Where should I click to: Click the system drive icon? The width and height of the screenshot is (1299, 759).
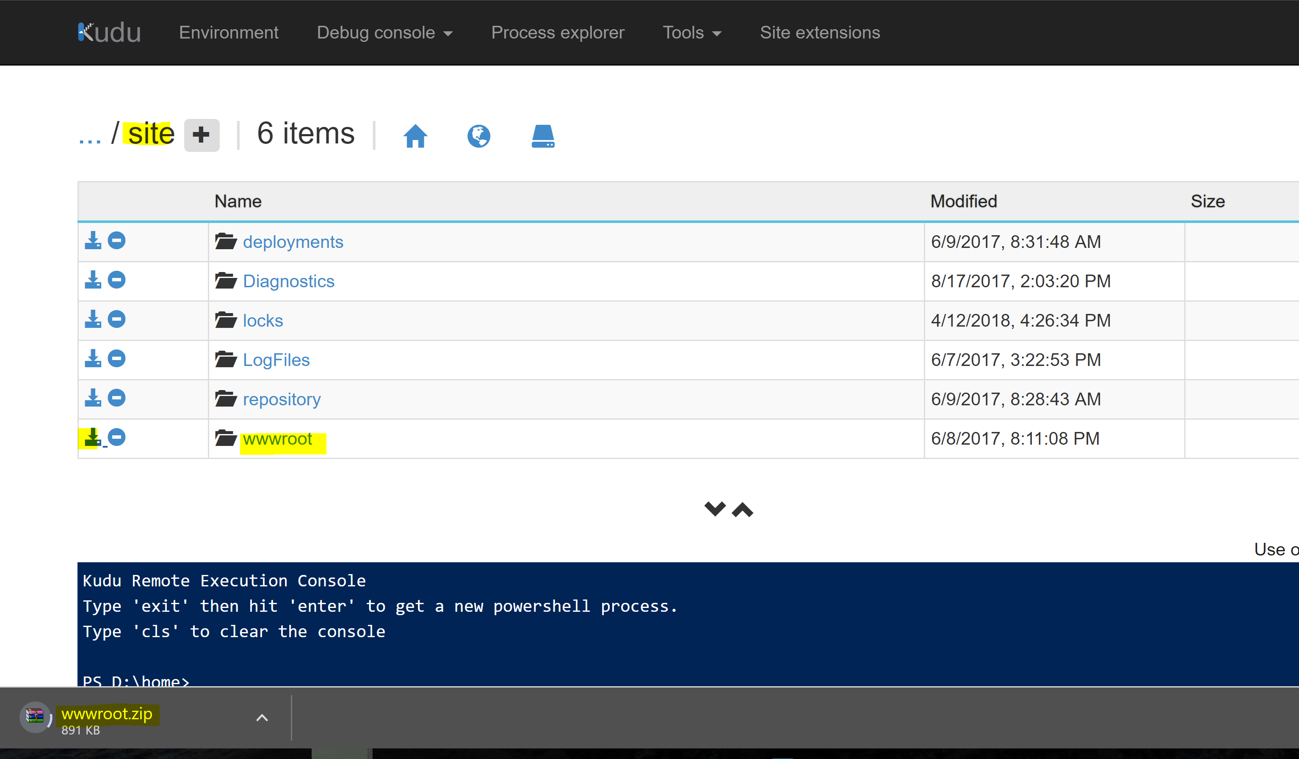tap(543, 136)
